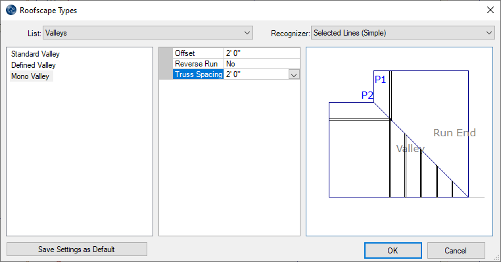The width and height of the screenshot is (501, 262).
Task: Click the Reverse Run property label
Action: (x=198, y=64)
